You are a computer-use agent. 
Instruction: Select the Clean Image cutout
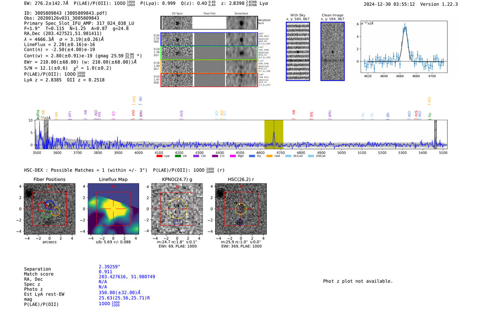[333, 51]
